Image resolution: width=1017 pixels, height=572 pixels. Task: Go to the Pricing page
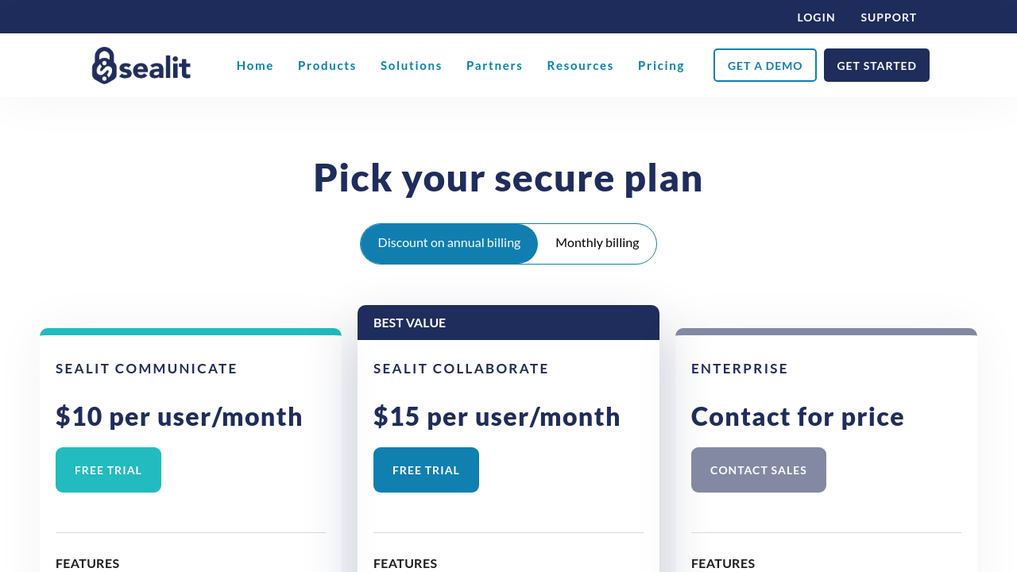coord(661,65)
